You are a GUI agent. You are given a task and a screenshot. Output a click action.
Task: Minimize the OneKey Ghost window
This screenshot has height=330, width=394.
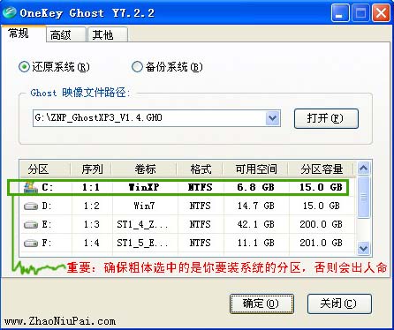point(340,13)
